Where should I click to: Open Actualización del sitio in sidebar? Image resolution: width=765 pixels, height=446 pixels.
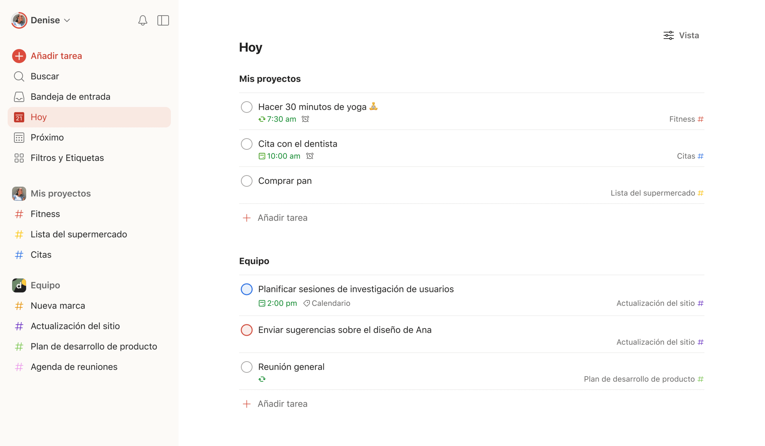click(89, 326)
